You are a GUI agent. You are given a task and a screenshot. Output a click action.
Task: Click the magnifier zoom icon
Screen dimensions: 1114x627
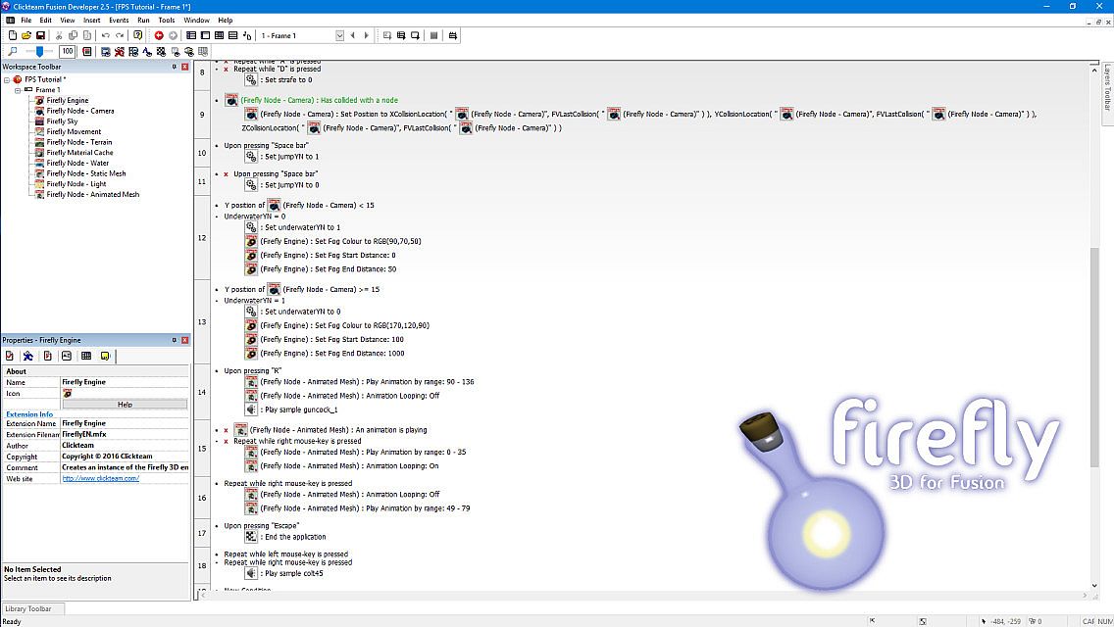12,51
